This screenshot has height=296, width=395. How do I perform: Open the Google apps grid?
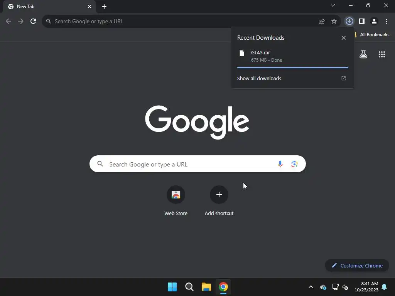tap(382, 54)
